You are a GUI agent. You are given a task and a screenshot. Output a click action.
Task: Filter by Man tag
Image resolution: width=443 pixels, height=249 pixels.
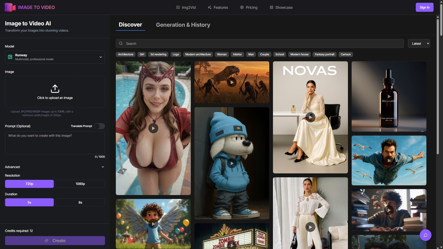(x=251, y=54)
